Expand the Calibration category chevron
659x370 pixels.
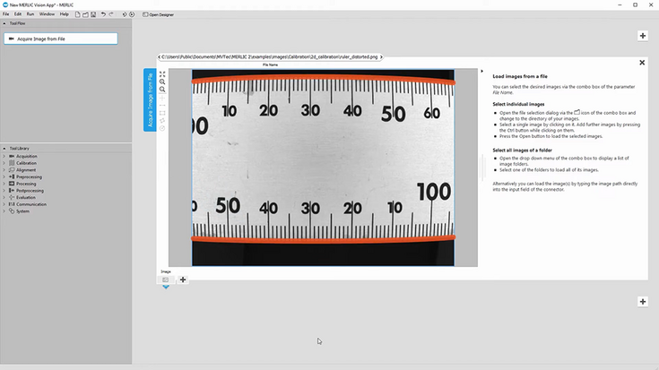point(4,163)
